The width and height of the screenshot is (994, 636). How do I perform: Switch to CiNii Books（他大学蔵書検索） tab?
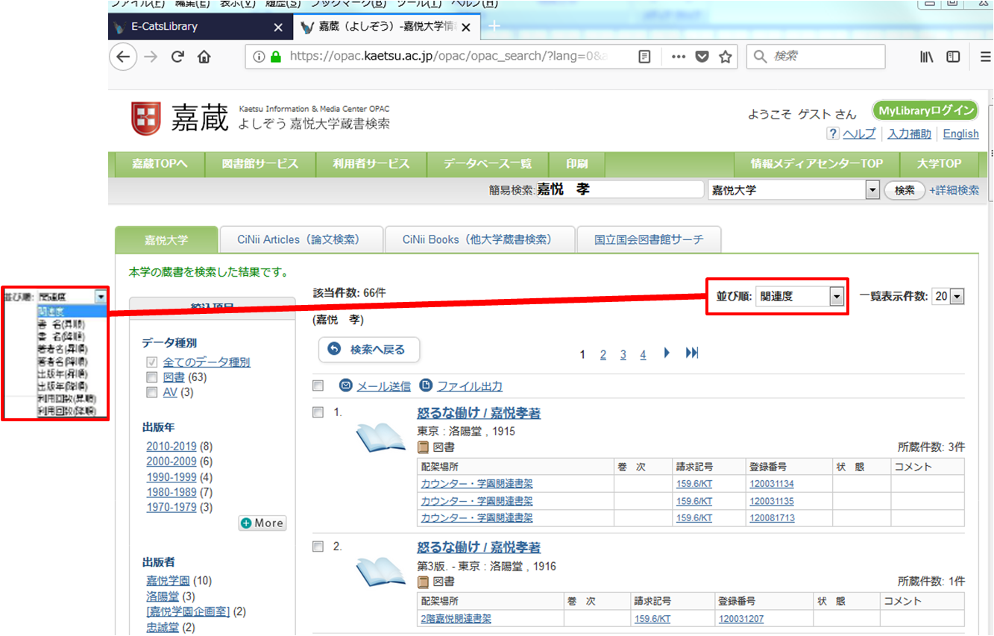(480, 240)
